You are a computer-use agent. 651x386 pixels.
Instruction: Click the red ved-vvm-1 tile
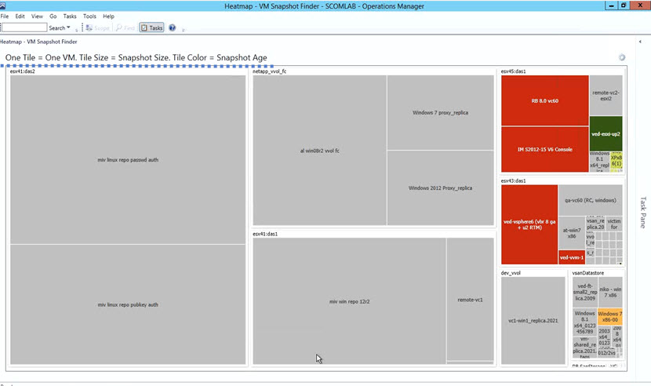(572, 257)
